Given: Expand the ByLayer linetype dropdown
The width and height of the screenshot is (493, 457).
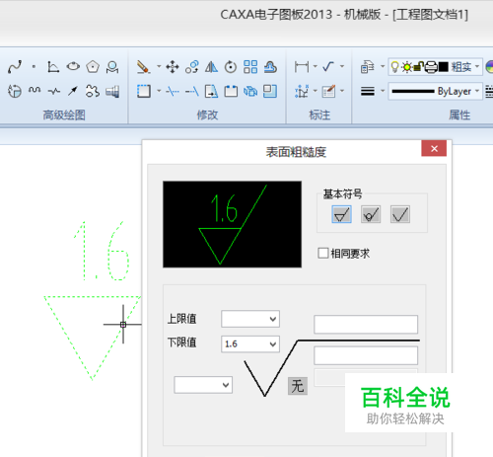Looking at the screenshot, I should pos(477,91).
